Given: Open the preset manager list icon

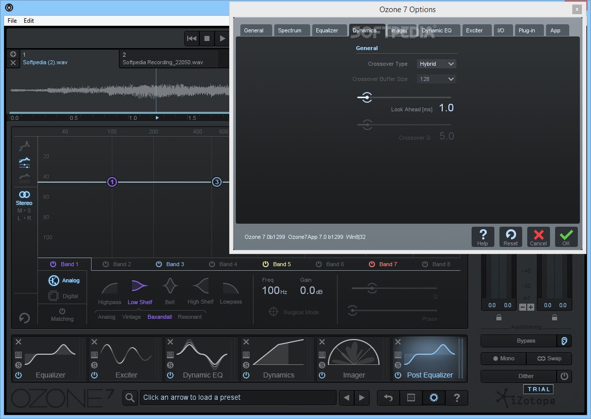Looking at the screenshot, I should click(411, 398).
